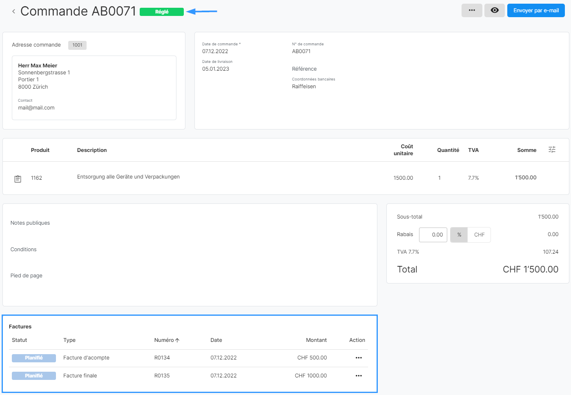Click the eye preview icon
571x395 pixels.
(x=494, y=11)
